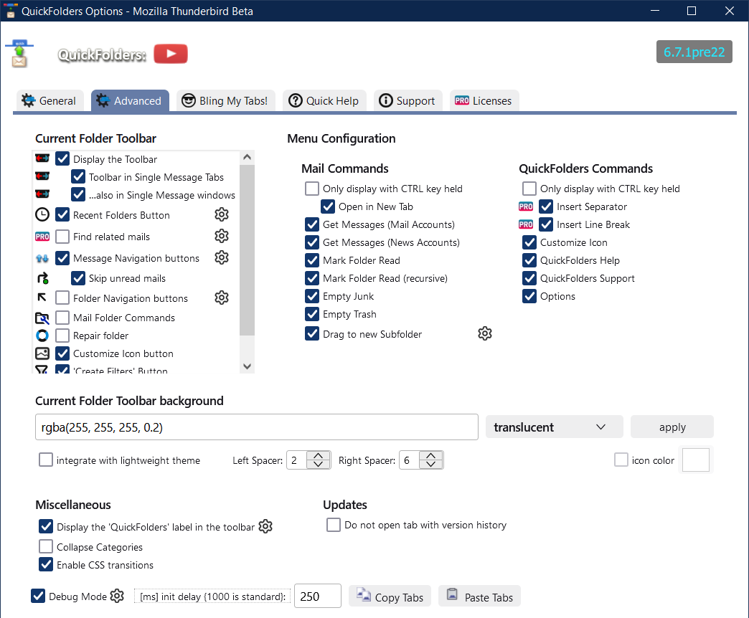Viewport: 749px width, 618px height.
Task: Tick the Repair folder checkbox
Action: (62, 336)
